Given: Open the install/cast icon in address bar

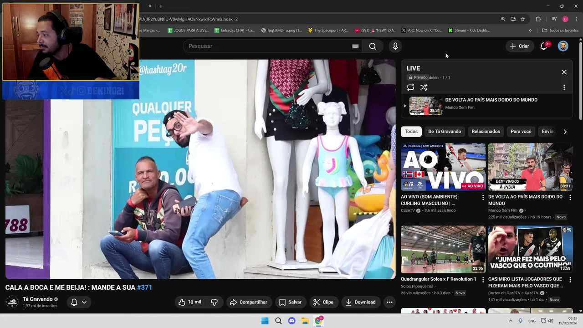Looking at the screenshot, I should (x=513, y=19).
